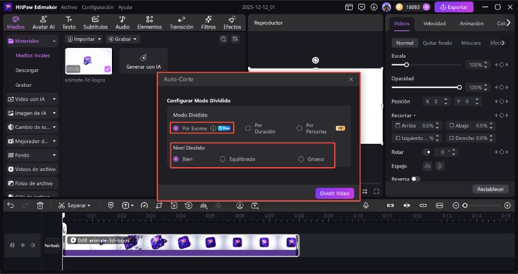Open the Audio tab
The width and height of the screenshot is (518, 274).
coord(122,23)
